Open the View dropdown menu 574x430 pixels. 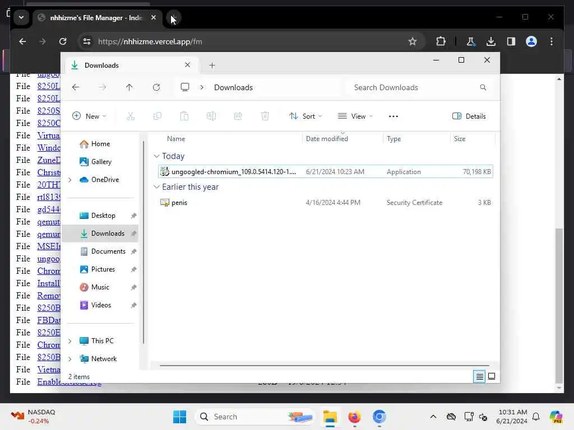point(355,116)
